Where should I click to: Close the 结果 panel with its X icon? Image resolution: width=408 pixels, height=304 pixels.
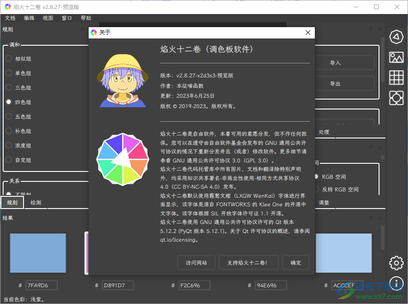pyautogui.click(x=380, y=218)
